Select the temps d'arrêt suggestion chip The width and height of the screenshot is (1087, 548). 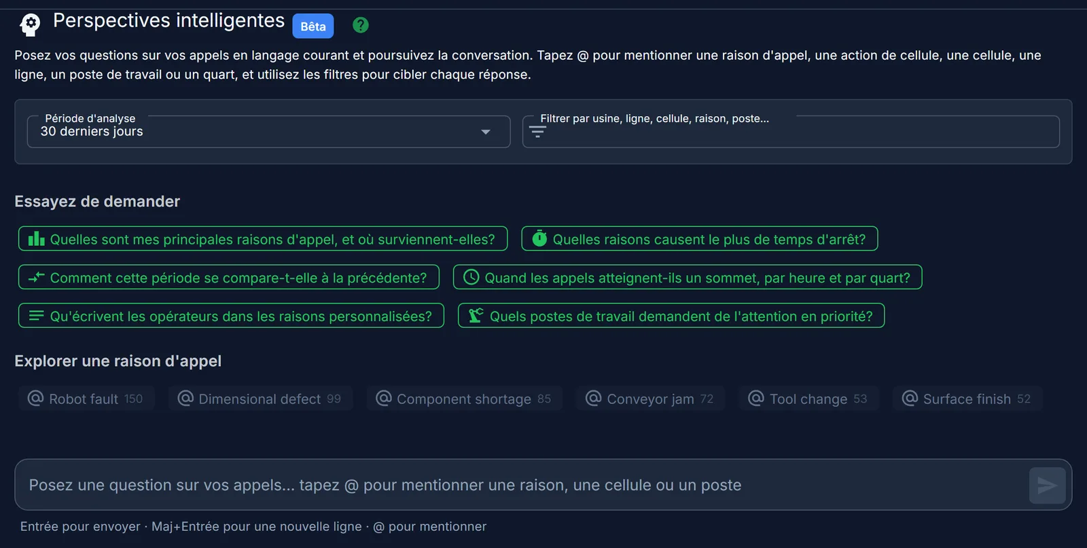click(700, 239)
